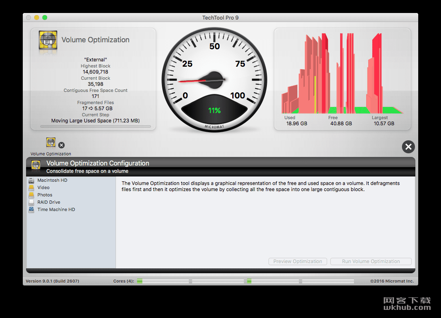441x318 pixels.
Task: Click the Macintosh HD drive icon
Action: (x=31, y=180)
